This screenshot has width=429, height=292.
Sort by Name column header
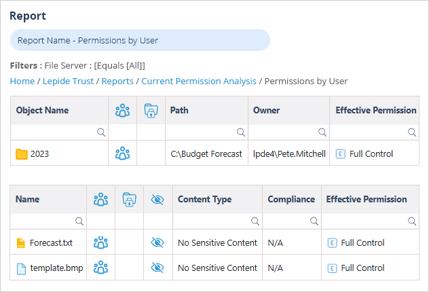(48, 200)
